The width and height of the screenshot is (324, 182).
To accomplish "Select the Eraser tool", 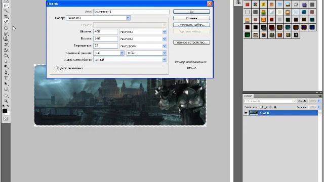I will tap(6, 50).
